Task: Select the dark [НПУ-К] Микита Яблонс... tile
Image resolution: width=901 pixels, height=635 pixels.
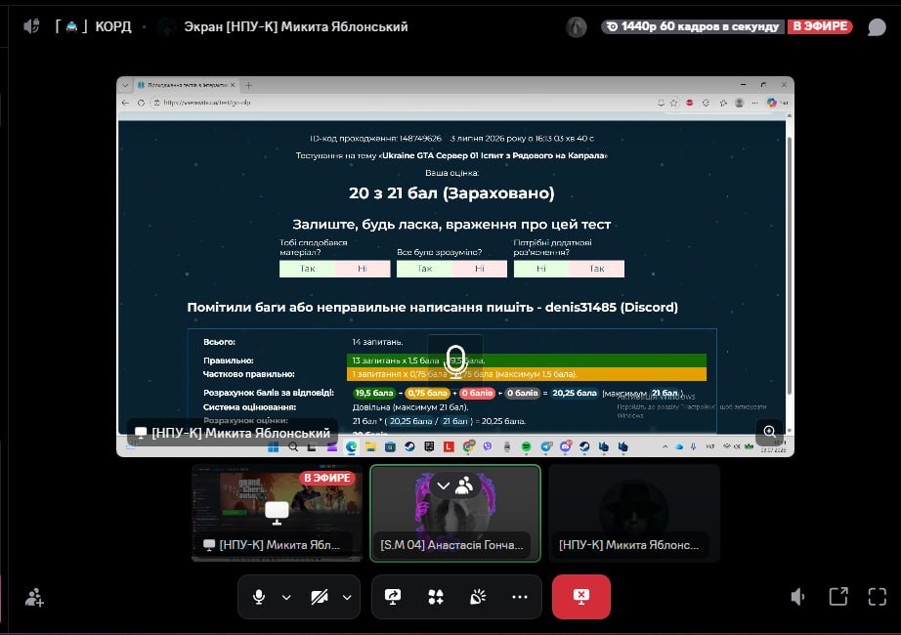Action: click(634, 513)
